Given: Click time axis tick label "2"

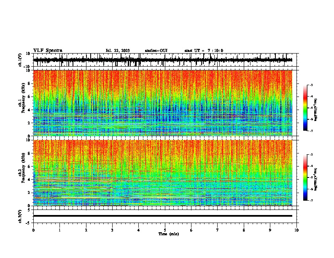Looking at the screenshot, I should pyautogui.click(x=86, y=230).
